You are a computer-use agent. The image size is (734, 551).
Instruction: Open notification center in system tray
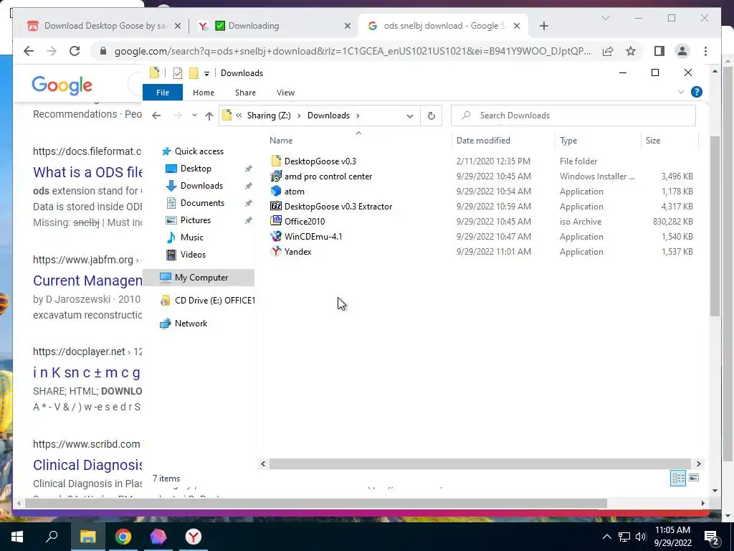click(x=712, y=537)
